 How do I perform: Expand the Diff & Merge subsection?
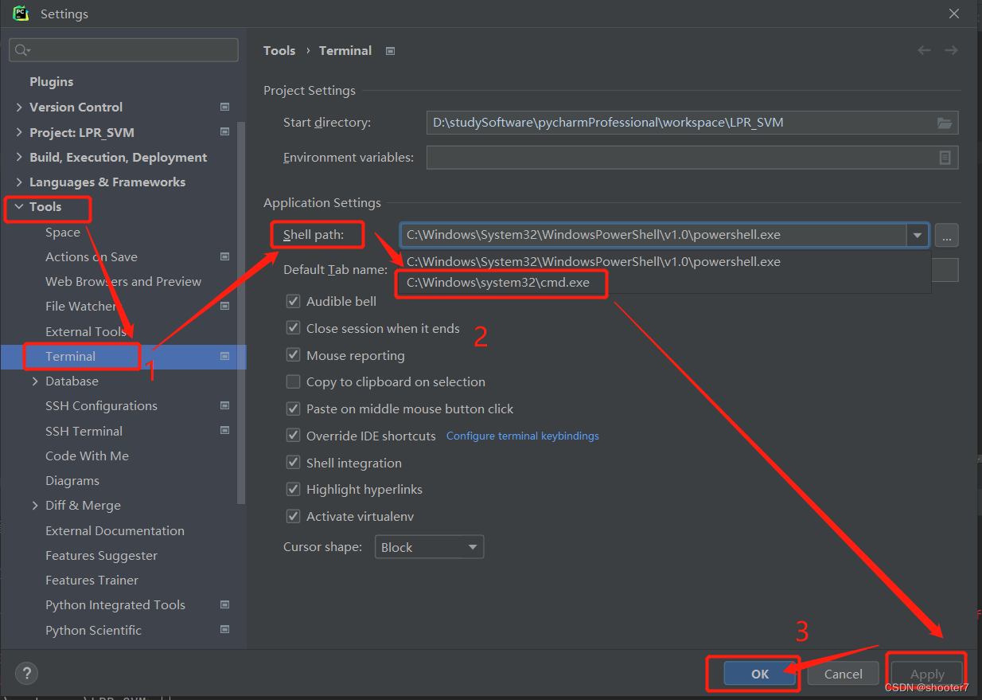[35, 506]
